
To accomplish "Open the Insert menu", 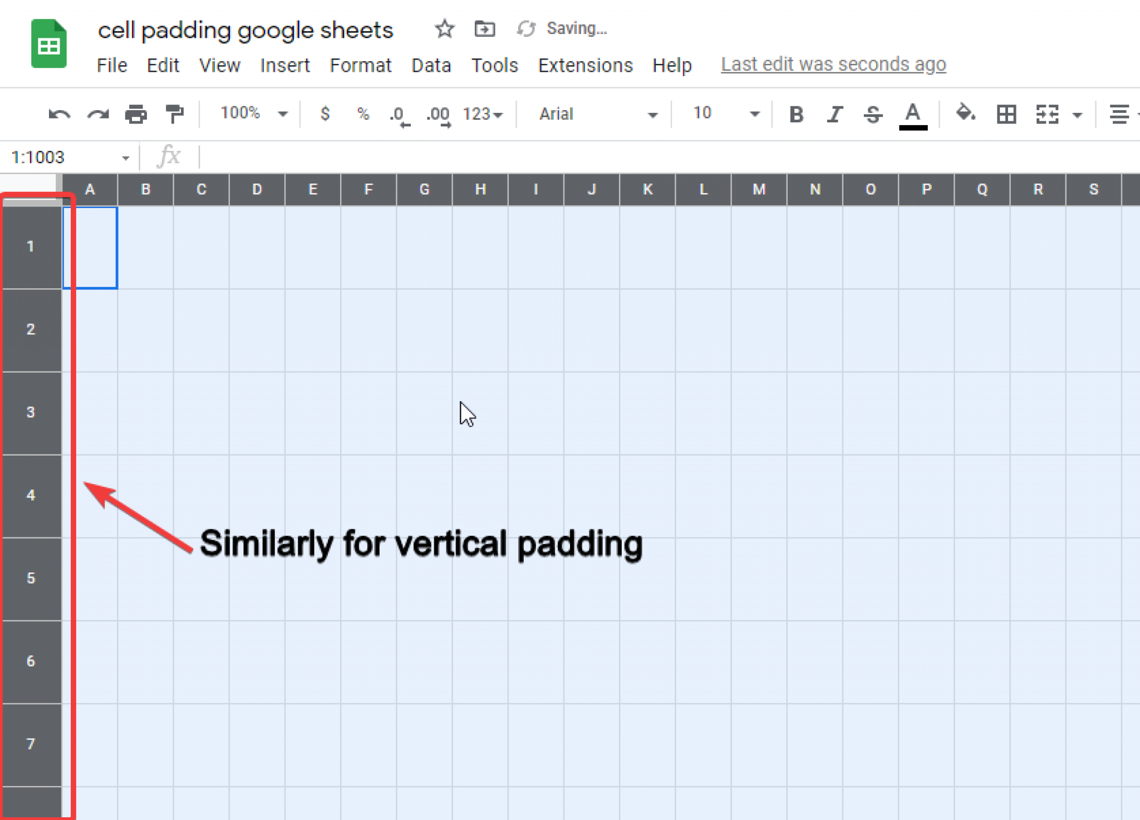I will pyautogui.click(x=285, y=65).
